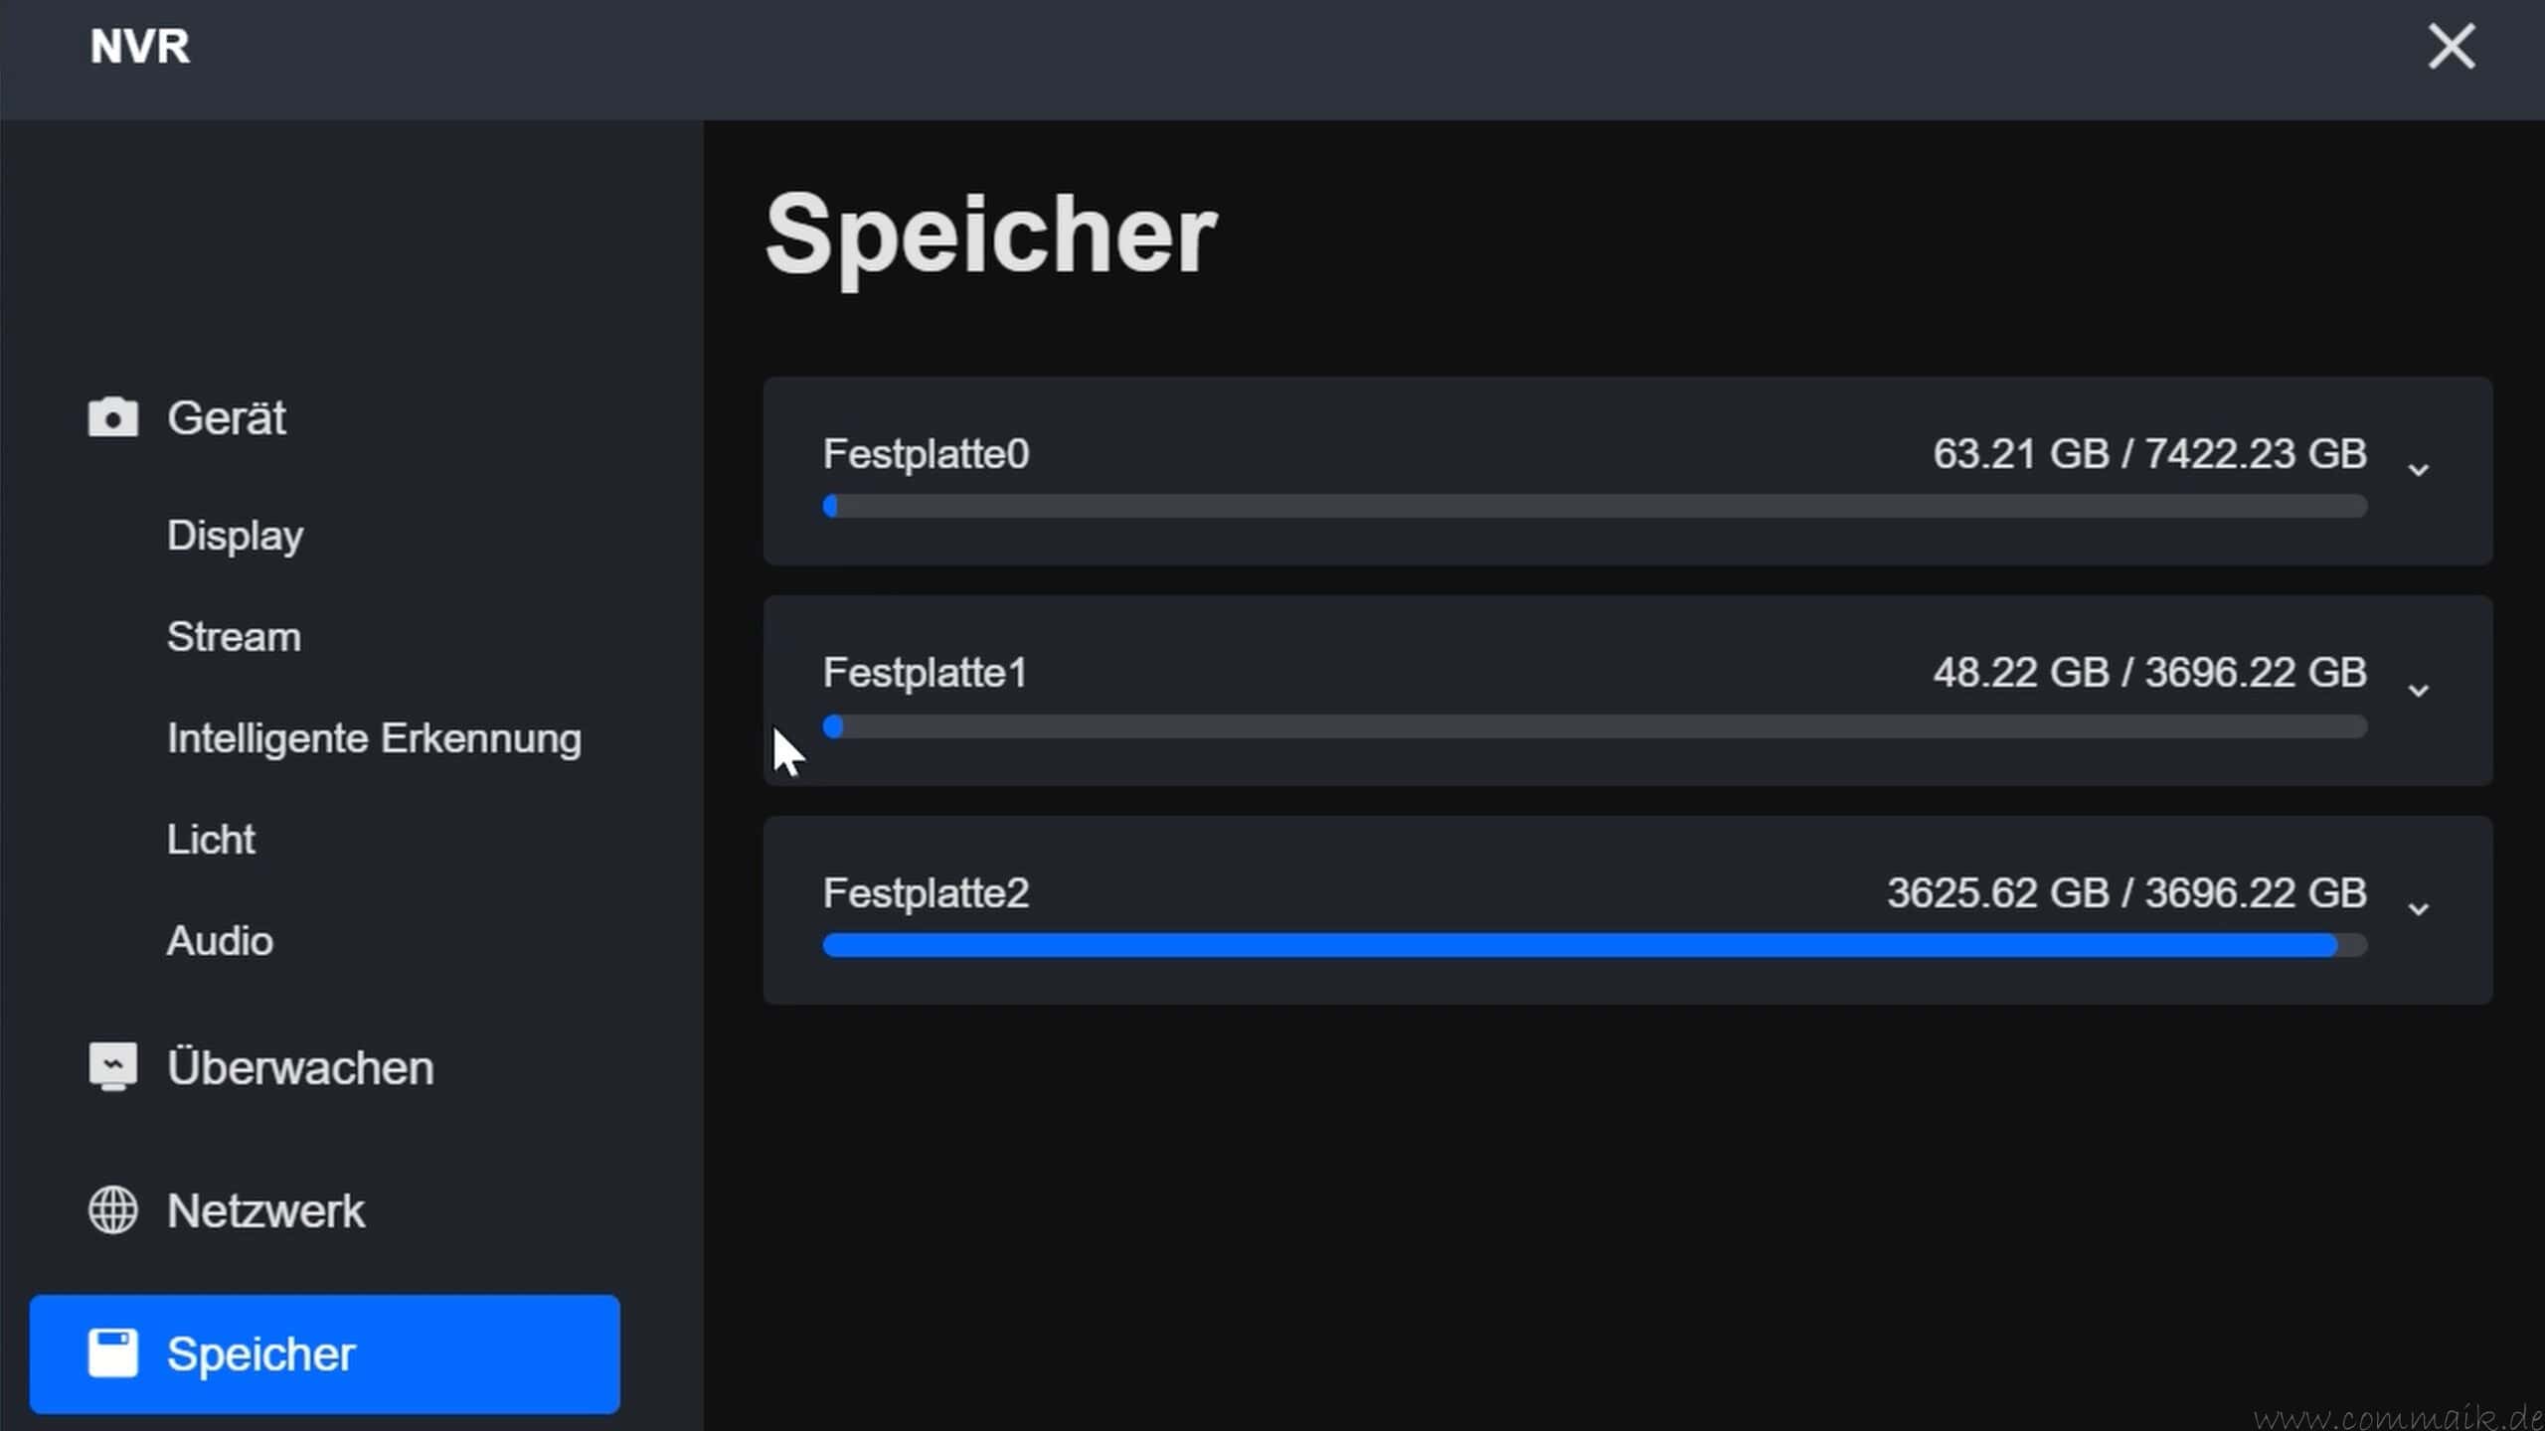Close the NVR settings window

[x=2451, y=47]
